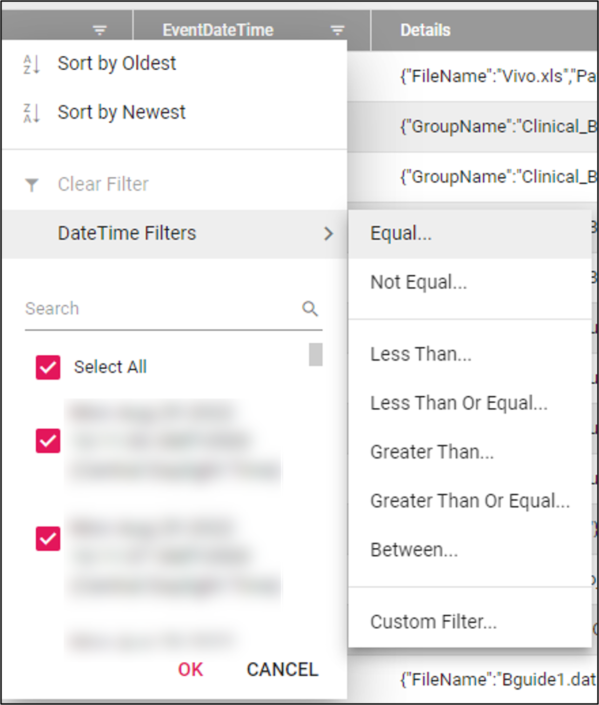Choose the Between... filter option
Image resolution: width=599 pixels, height=705 pixels.
413,550
